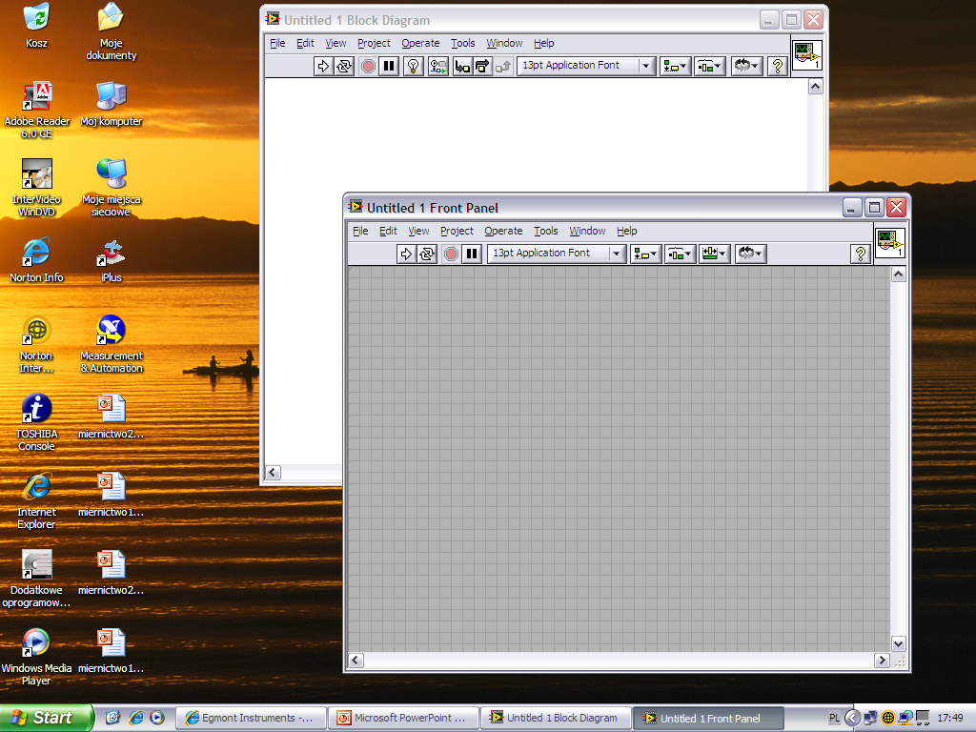Switch to Microsoft PowerPoint taskbar button
Viewport: 976px width, 732px height.
(403, 719)
